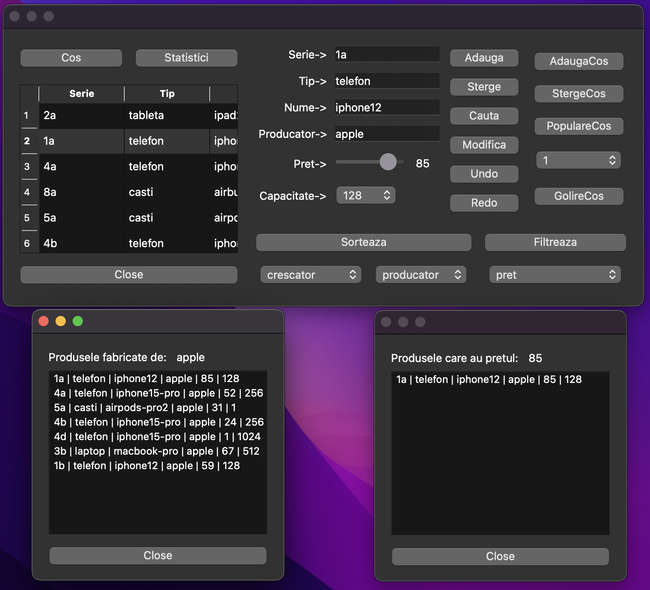Open the pret filter dropdown
The width and height of the screenshot is (650, 590).
pyautogui.click(x=555, y=275)
